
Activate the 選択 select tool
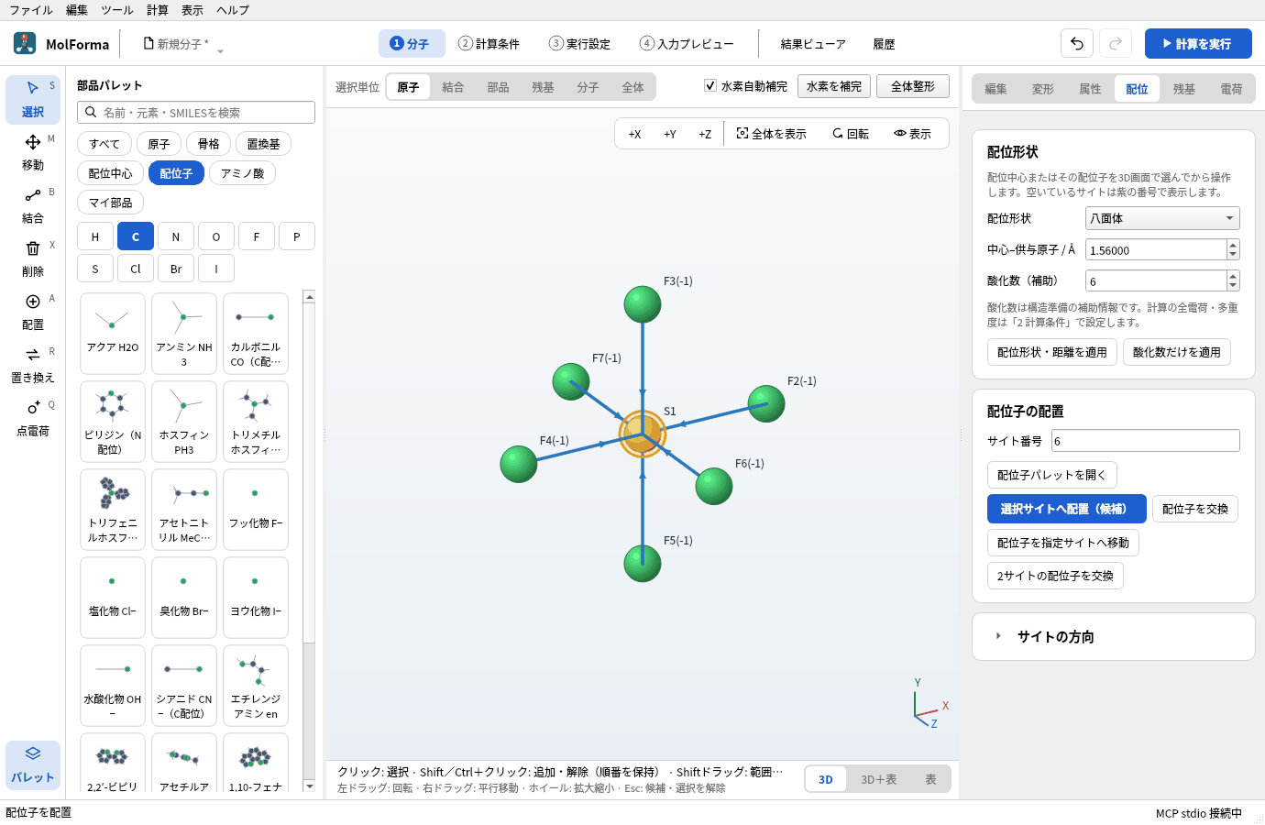(33, 99)
